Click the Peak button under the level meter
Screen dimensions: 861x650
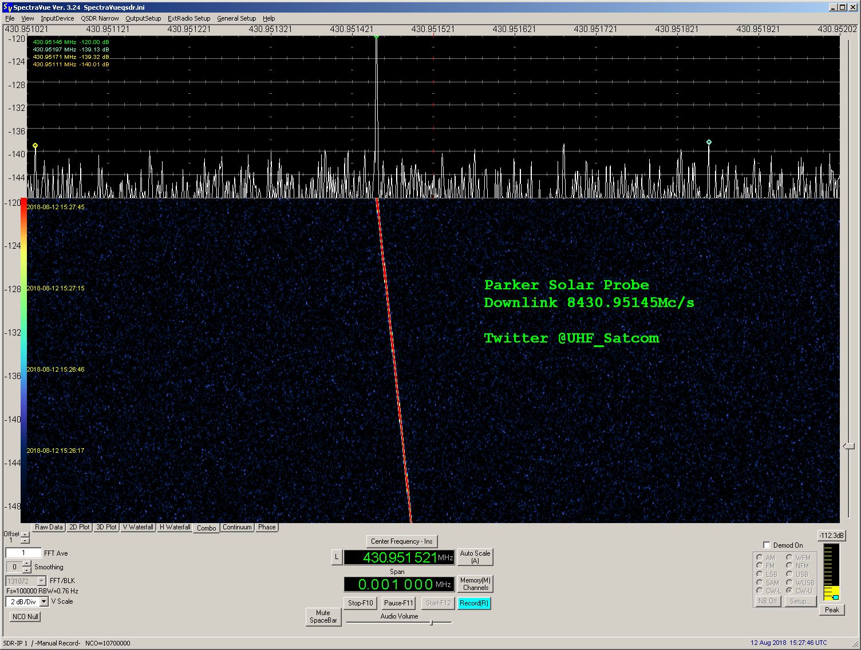[x=832, y=610]
